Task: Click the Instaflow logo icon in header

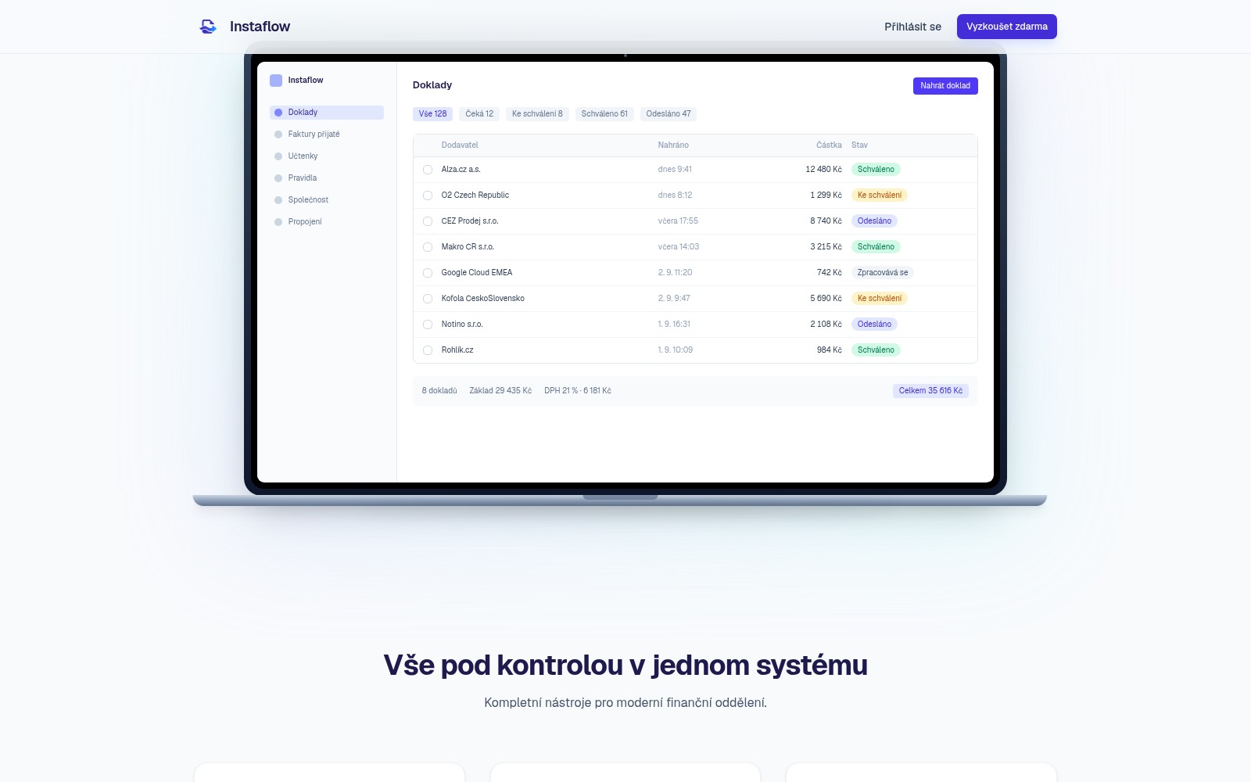Action: [208, 27]
